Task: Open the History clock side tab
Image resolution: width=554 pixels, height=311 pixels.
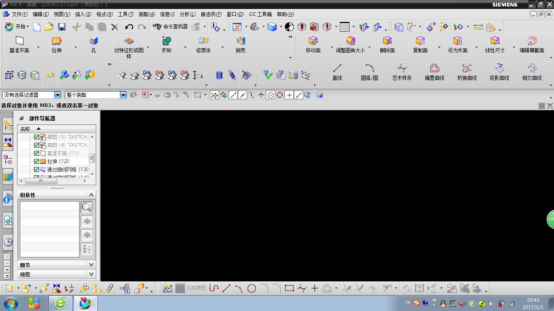Action: 8,242
